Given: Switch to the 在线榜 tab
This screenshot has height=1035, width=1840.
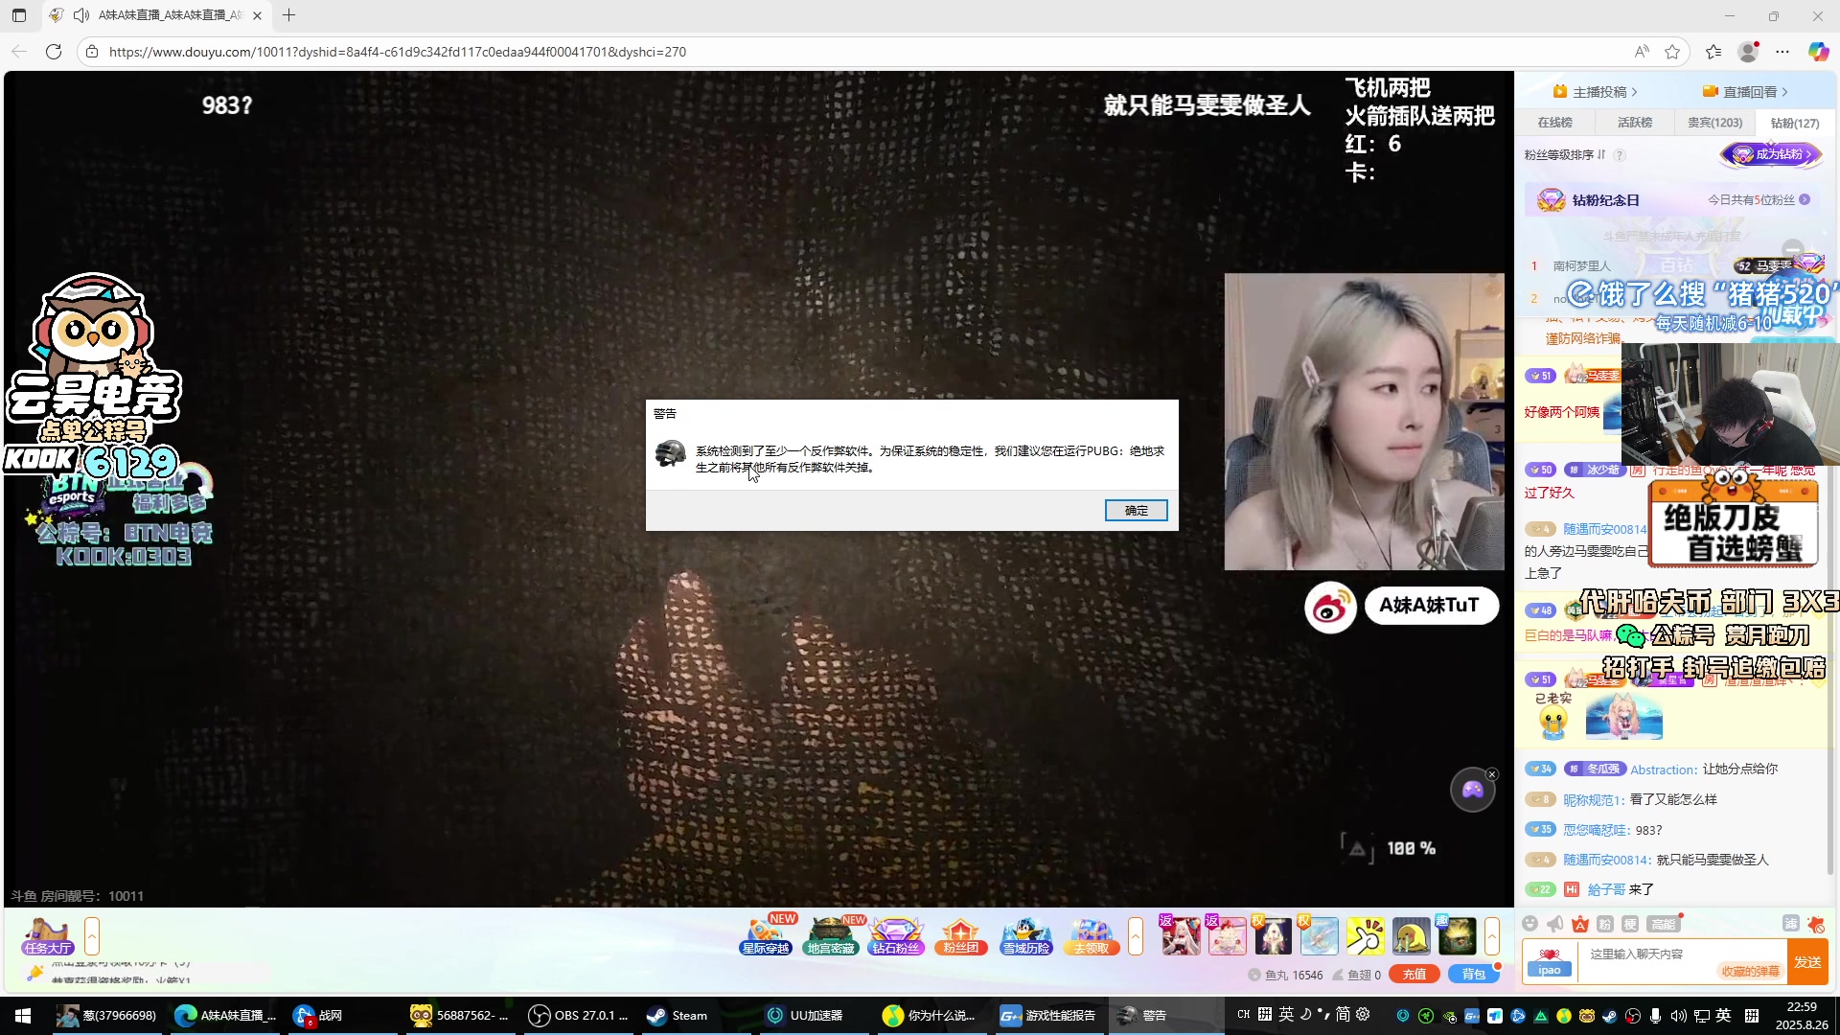Looking at the screenshot, I should coord(1554,123).
